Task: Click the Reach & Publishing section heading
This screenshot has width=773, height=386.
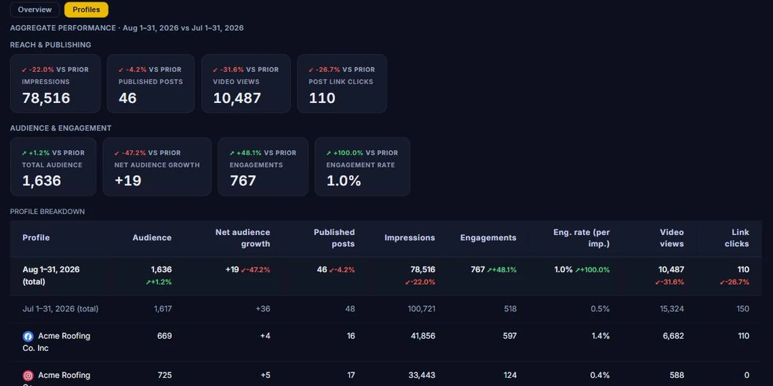Action: (x=51, y=45)
